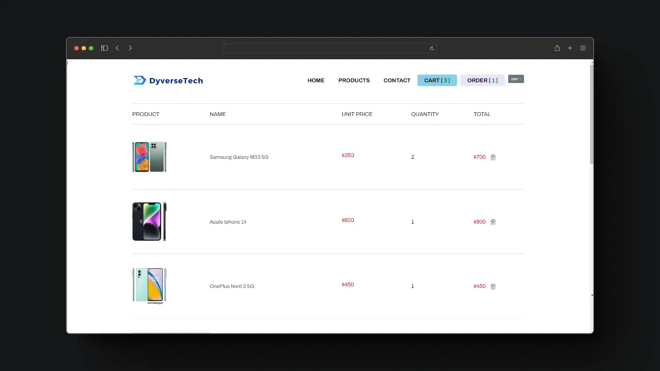Click OnePlus Nord 2 5G product image
The image size is (660, 371).
(149, 286)
